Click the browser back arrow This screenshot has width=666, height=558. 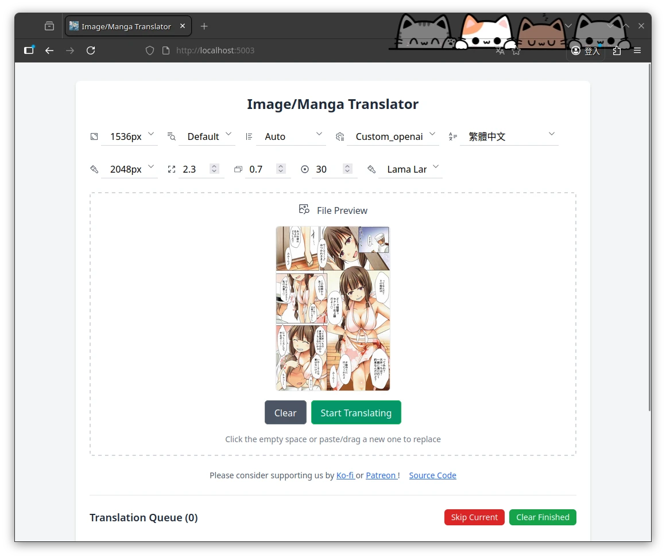(x=49, y=50)
